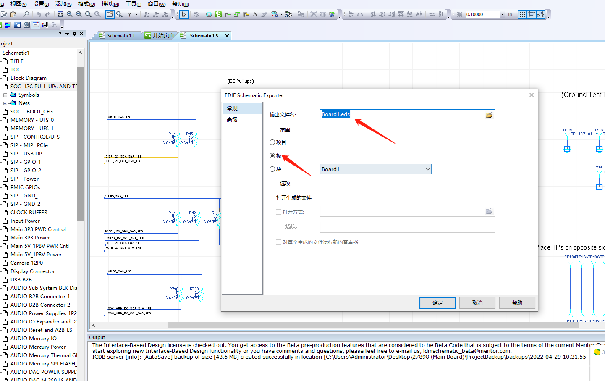The height and width of the screenshot is (381, 605).
Task: Check 对每个生成的文件运行新的查看器 checkbox
Action: tap(278, 242)
